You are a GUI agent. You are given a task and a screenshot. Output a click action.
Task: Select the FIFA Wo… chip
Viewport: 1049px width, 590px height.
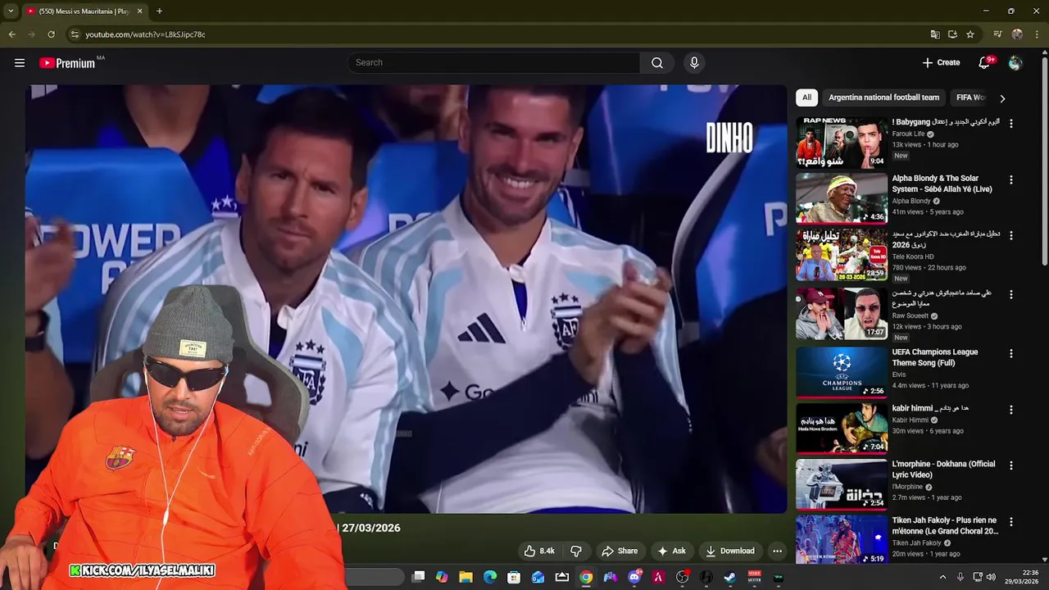(971, 98)
